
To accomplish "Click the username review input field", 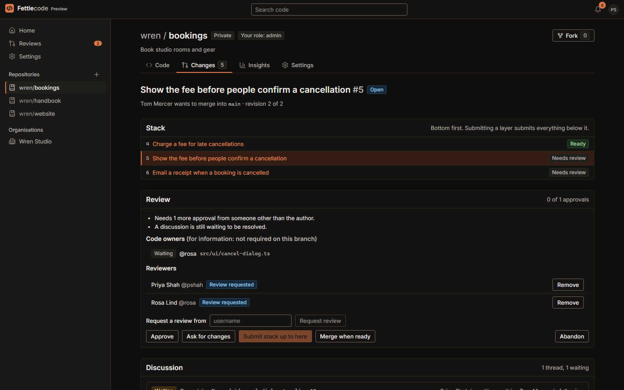I will pos(250,321).
